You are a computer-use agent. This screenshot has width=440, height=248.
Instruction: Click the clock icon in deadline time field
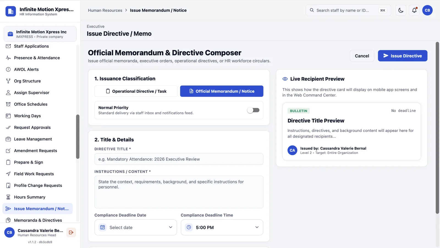tap(189, 227)
